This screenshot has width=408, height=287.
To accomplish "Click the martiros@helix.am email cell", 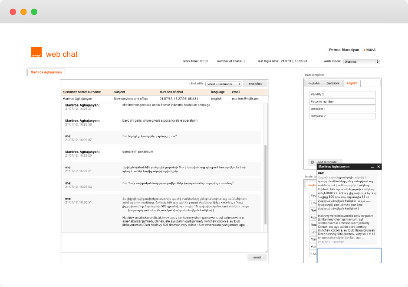I will (245, 99).
